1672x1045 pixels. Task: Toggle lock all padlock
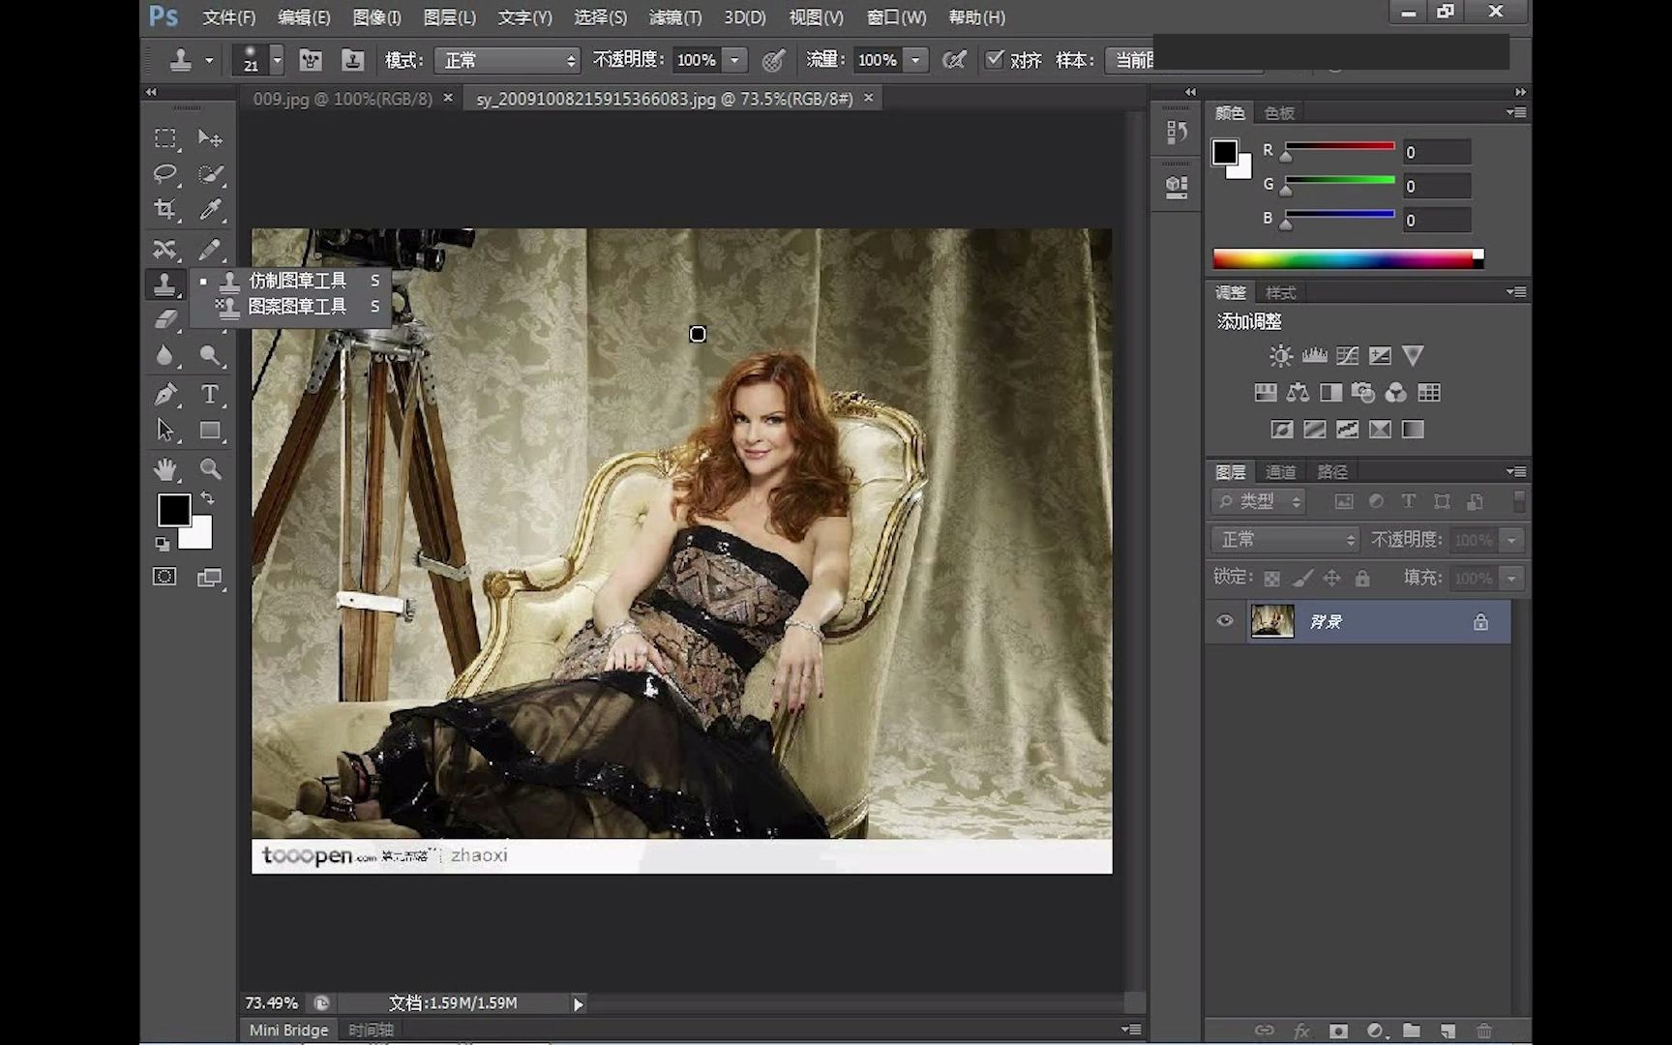(x=1362, y=579)
